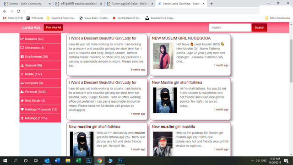Open Excel from the taskbar
The width and height of the screenshot is (293, 165).
78,161
